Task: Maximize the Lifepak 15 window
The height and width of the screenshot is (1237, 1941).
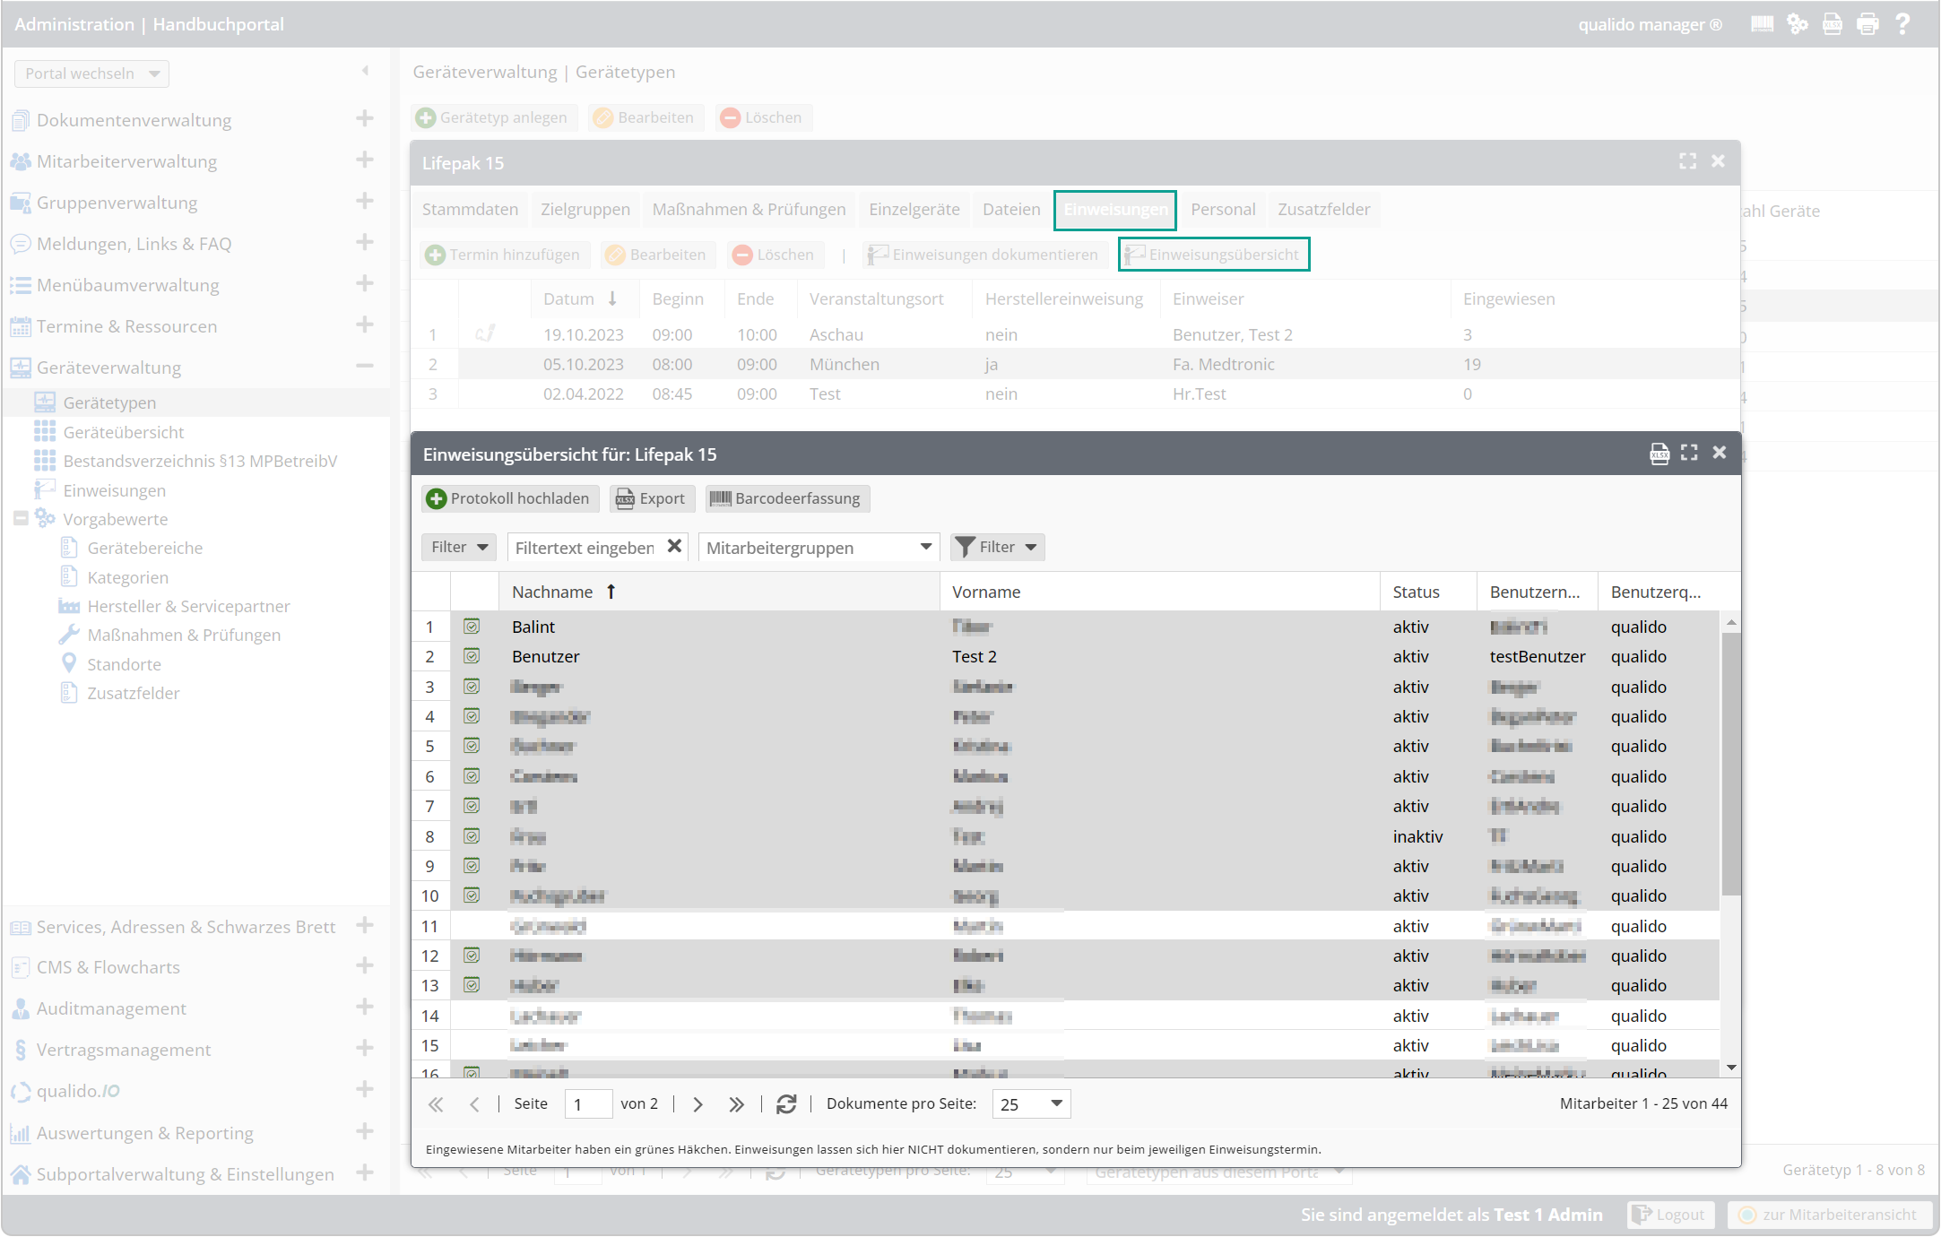Action: pos(1687,161)
